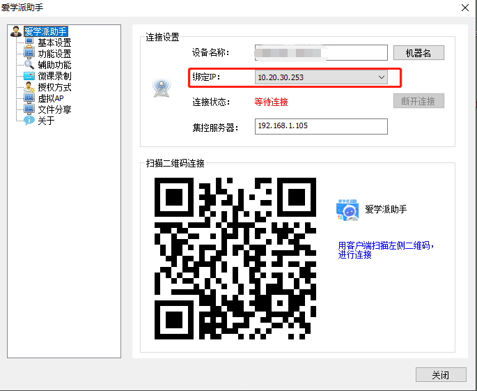This screenshot has height=391, width=477.
Task: Click the QR code image
Action: [x=235, y=259]
